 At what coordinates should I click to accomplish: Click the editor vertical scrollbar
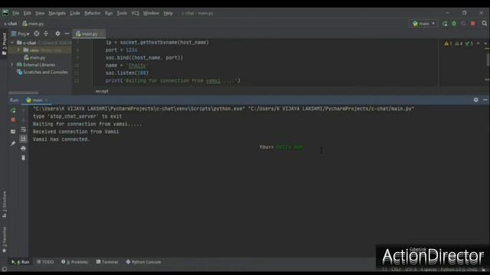click(487, 60)
